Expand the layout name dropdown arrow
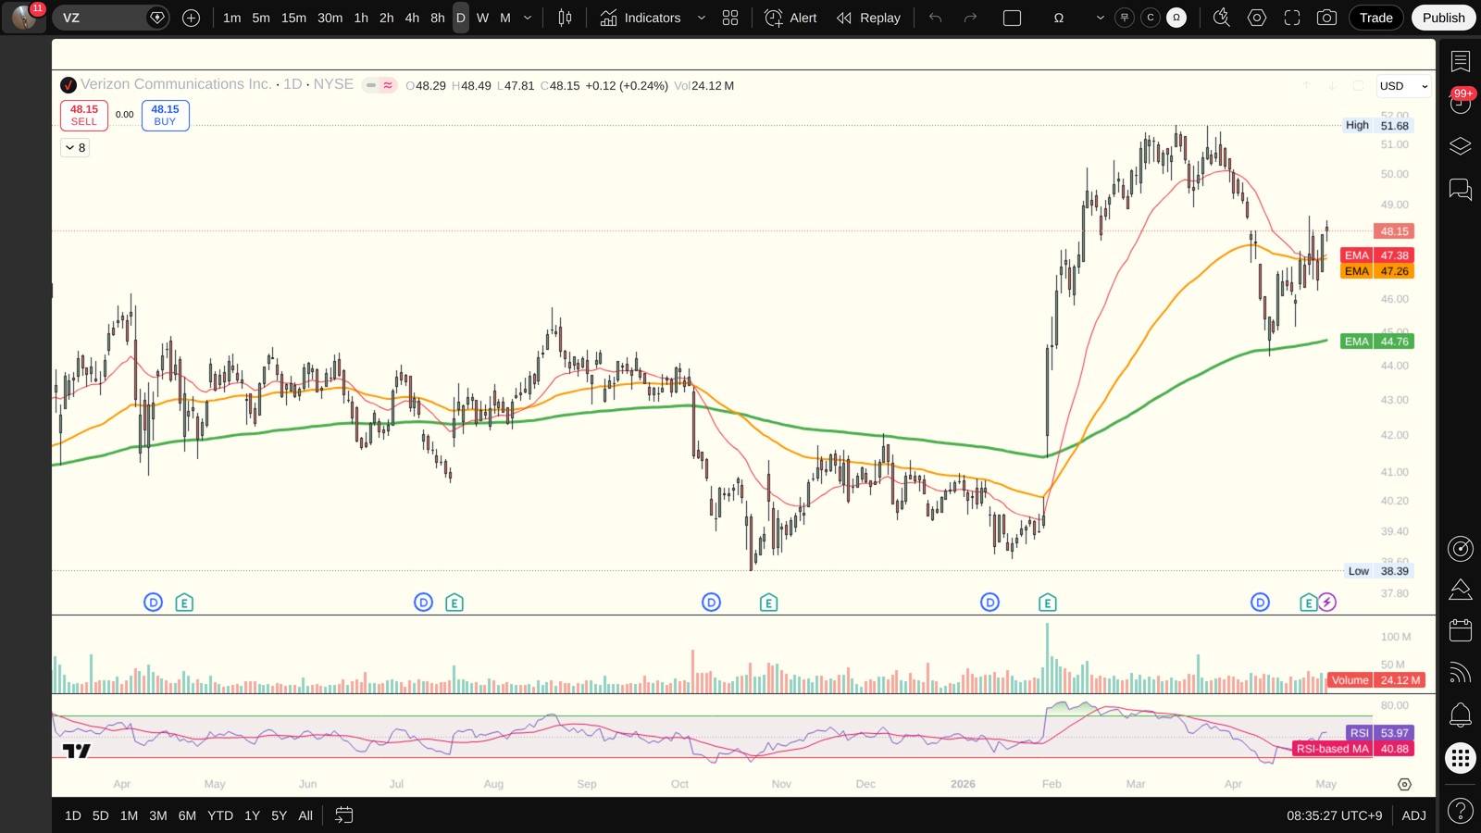Image resolution: width=1481 pixels, height=833 pixels. click(x=1101, y=18)
